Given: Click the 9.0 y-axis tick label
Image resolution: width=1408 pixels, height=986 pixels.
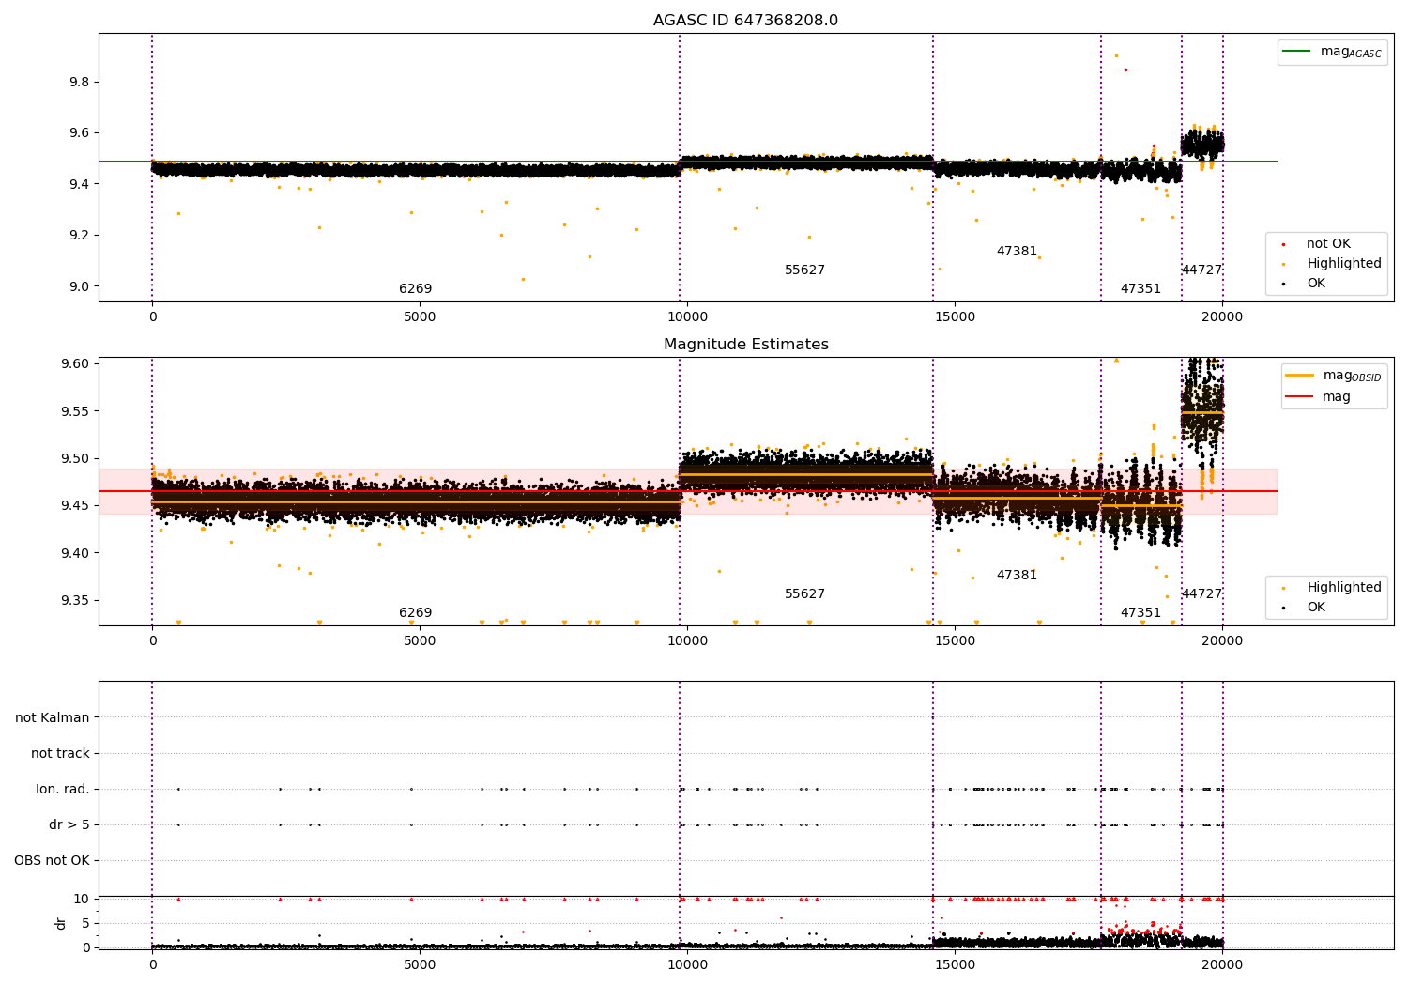Looking at the screenshot, I should coord(80,286).
